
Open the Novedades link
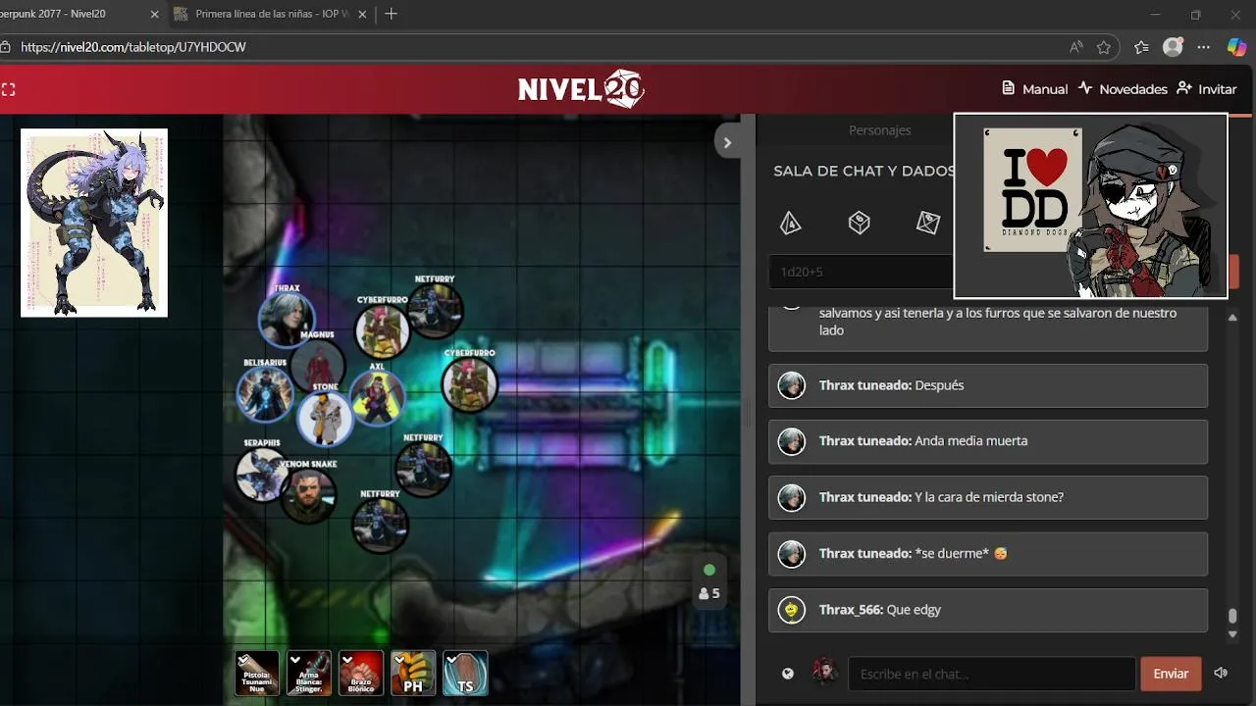(1123, 88)
